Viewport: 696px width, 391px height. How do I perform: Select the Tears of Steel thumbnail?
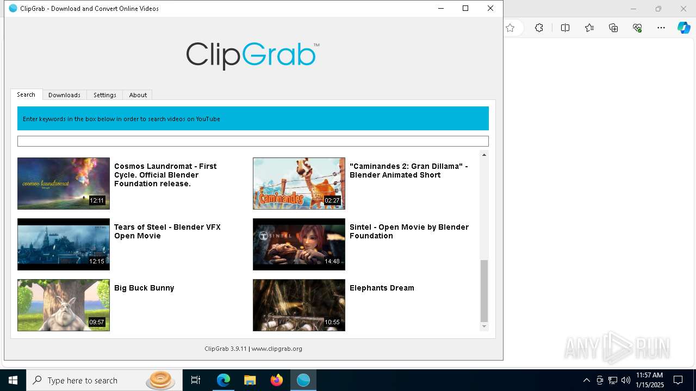pos(64,244)
